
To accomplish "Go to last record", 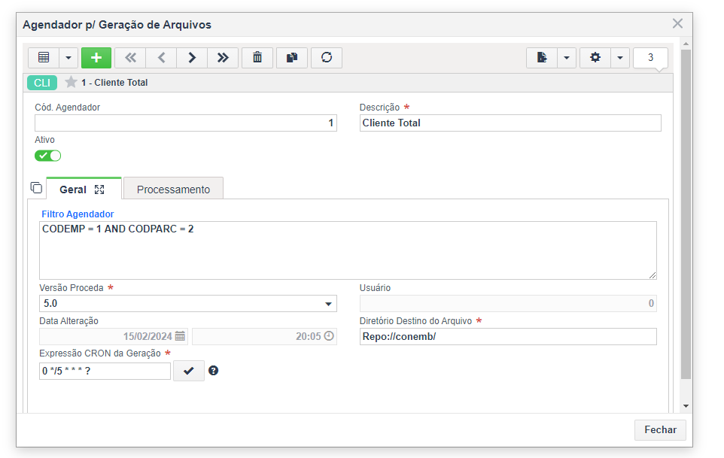I will coord(223,58).
